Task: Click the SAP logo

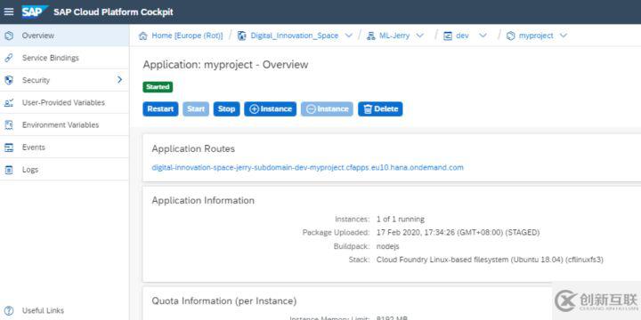Action: (35, 12)
